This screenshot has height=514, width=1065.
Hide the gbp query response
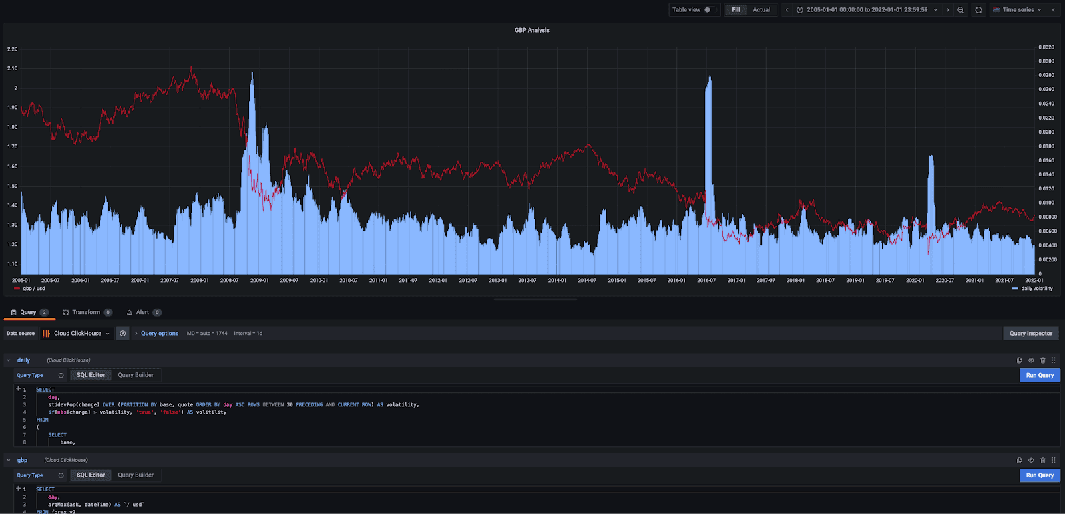click(x=1031, y=460)
